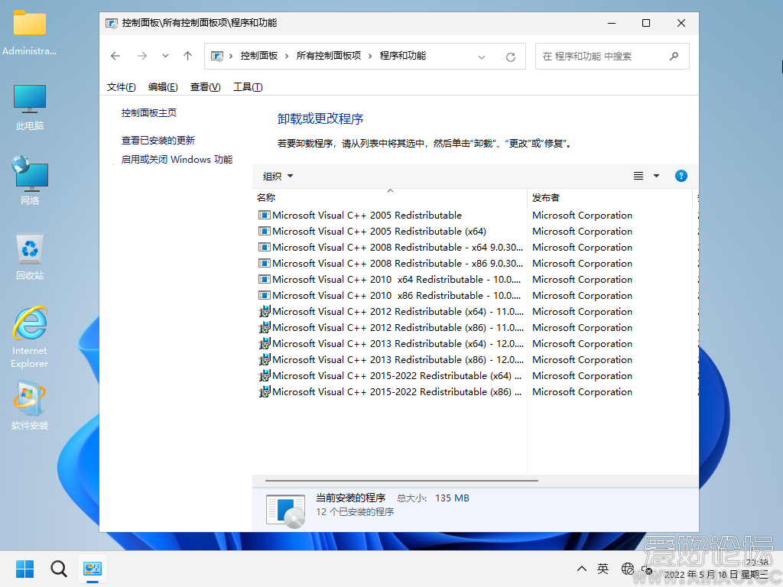The width and height of the screenshot is (783, 587).
Task: Refresh the Programs and Features list
Action: 510,57
